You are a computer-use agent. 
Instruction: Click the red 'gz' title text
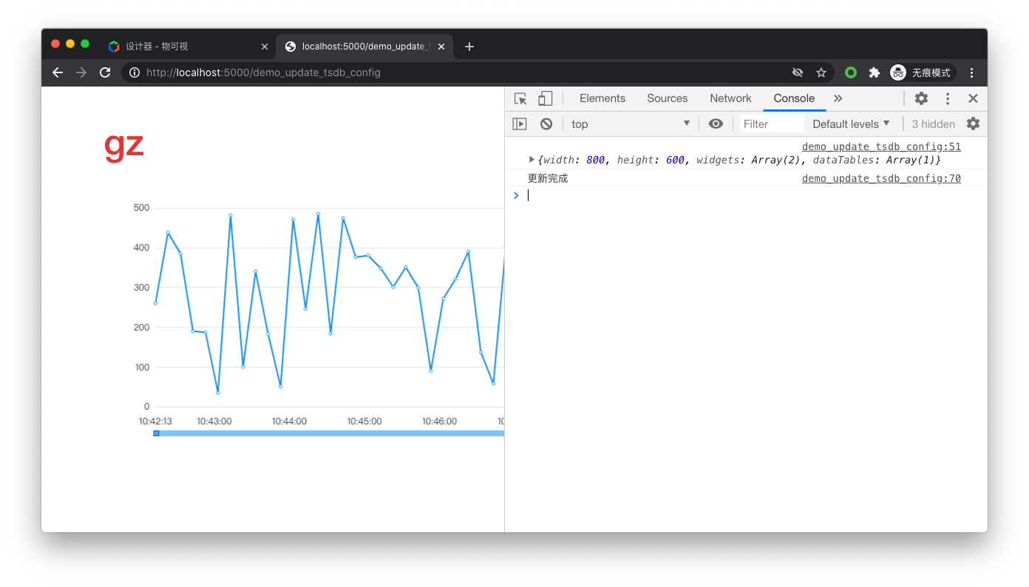pos(124,146)
